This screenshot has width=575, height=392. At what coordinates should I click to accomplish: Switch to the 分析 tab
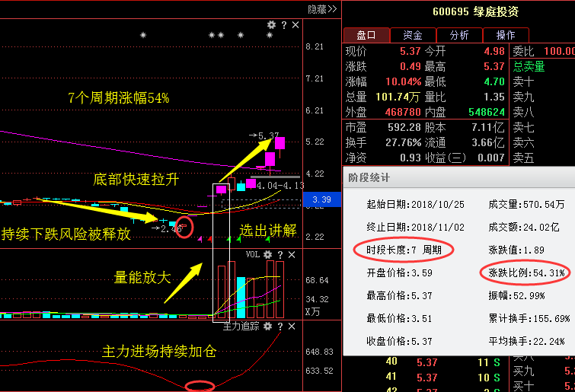459,35
